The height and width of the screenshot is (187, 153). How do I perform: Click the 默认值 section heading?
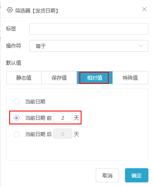pos(13,63)
